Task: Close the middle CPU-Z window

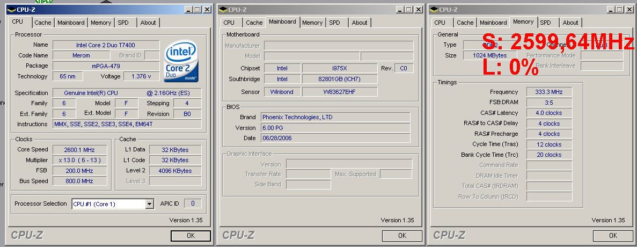Action: pyautogui.click(x=419, y=10)
